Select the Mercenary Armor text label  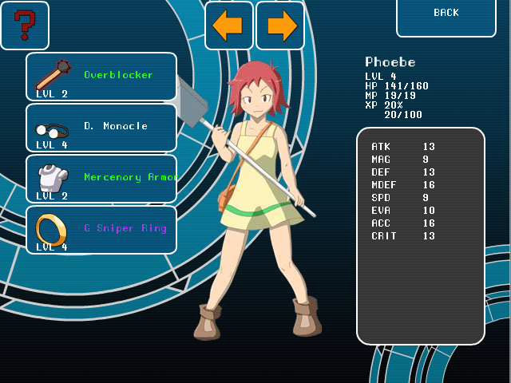pyautogui.click(x=130, y=177)
